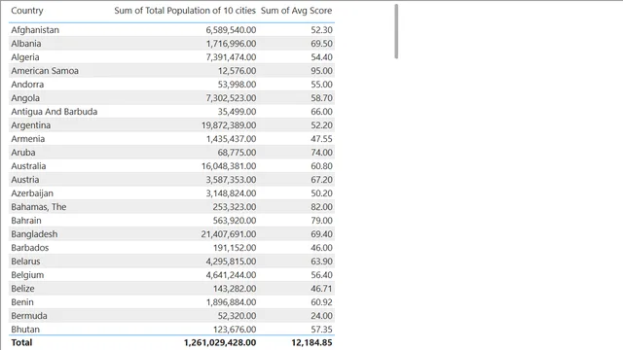623x350 pixels.
Task: Click avg score 95.00 value
Action: (x=321, y=71)
